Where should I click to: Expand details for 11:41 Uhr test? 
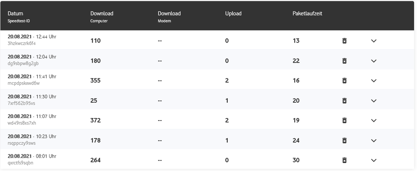(374, 80)
